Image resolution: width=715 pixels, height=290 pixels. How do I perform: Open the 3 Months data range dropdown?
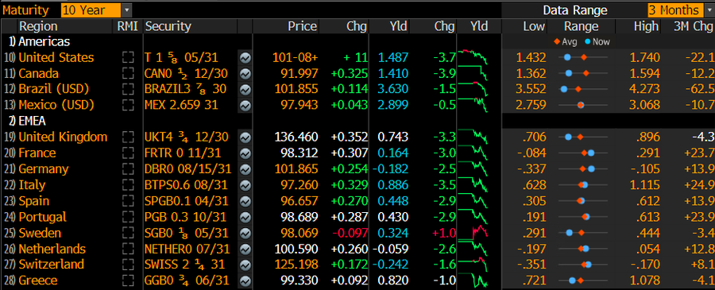click(707, 10)
